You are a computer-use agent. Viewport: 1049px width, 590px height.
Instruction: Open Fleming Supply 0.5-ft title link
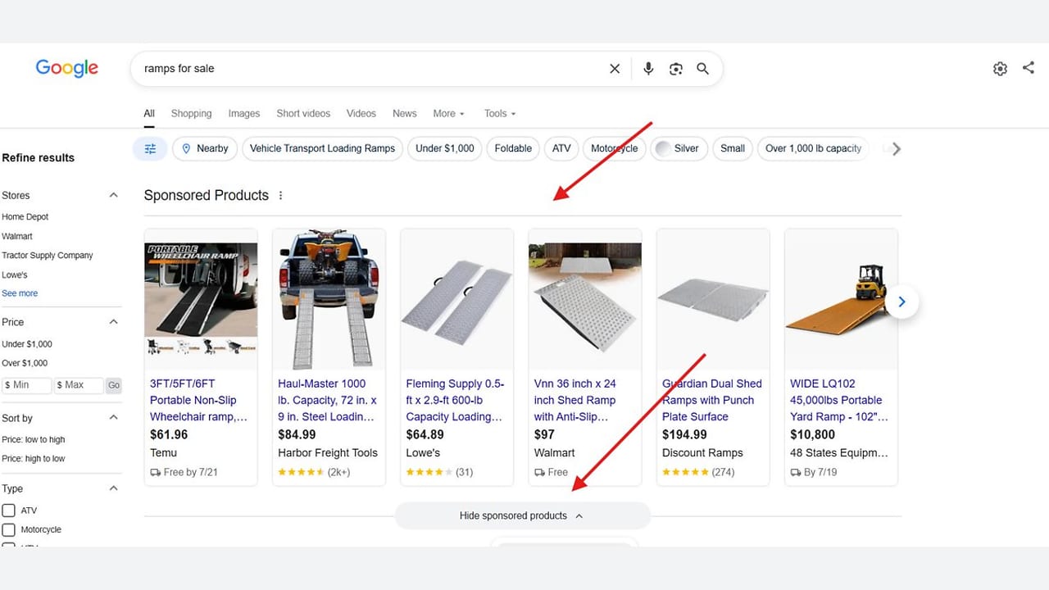coord(456,400)
